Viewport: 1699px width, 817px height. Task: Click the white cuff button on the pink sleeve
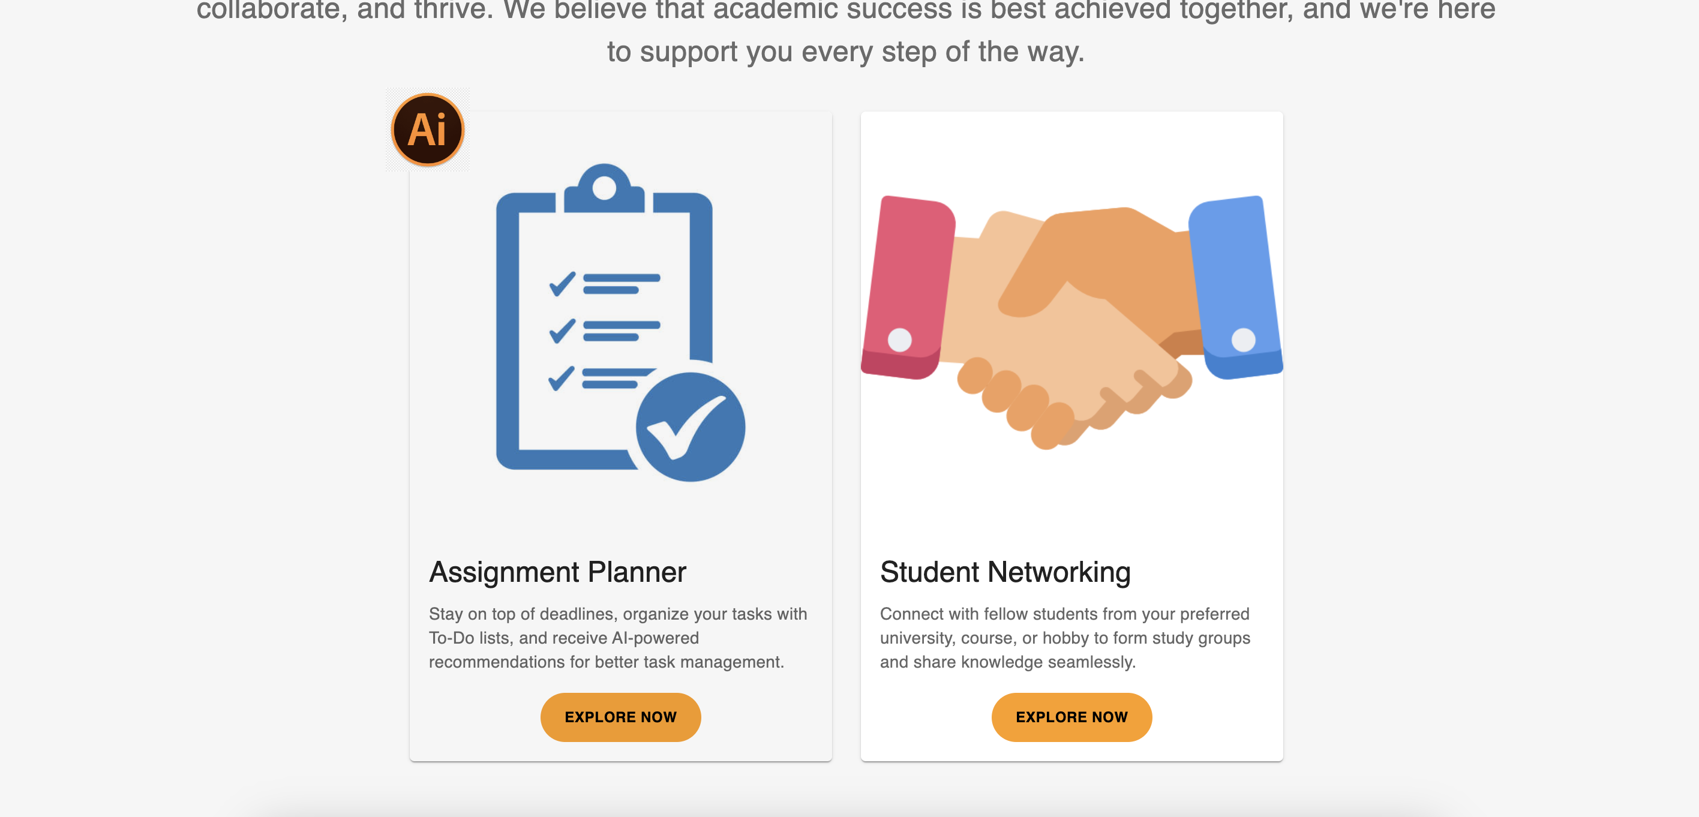pyautogui.click(x=900, y=340)
